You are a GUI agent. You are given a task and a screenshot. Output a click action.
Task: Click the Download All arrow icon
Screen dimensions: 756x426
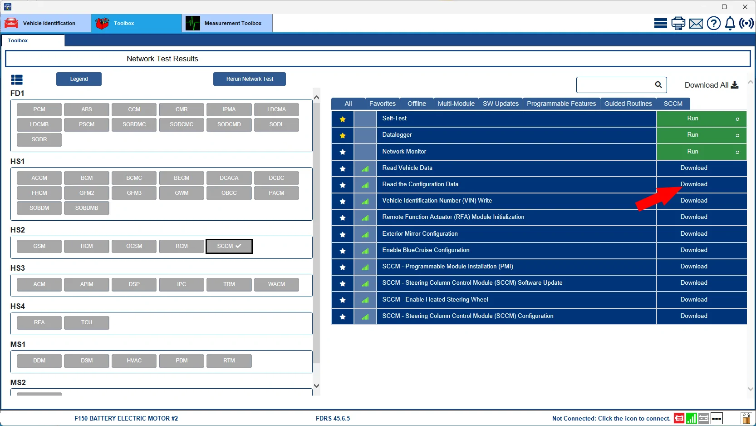(x=735, y=85)
